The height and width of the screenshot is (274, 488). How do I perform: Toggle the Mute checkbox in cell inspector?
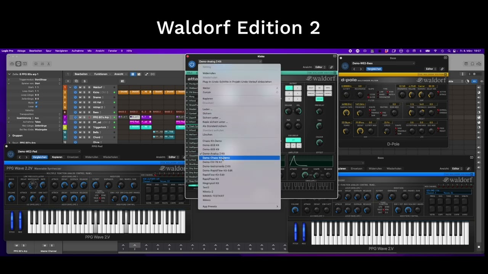36,102
